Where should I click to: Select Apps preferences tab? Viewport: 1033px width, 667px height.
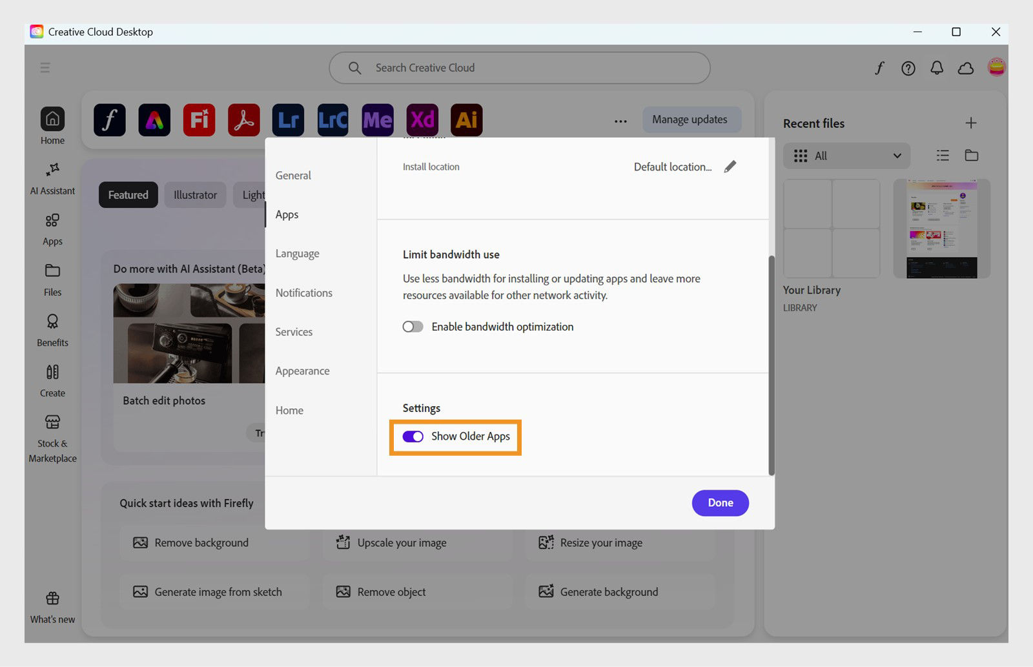[x=287, y=214]
